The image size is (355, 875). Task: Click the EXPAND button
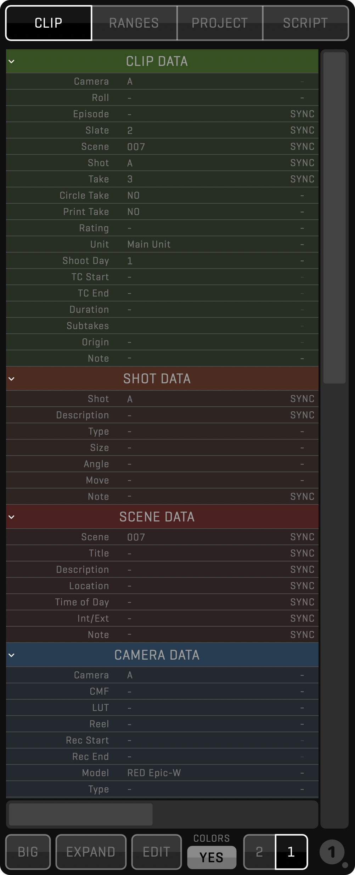coord(91,852)
